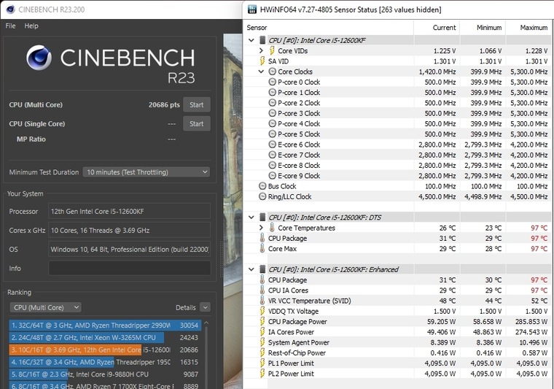Image resolution: width=554 pixels, height=389 pixels.
Task: Click the Core Temperatures thermometer icon
Action: tap(272, 228)
